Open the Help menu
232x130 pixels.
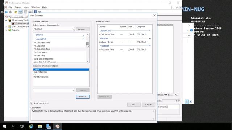(x=44, y=8)
